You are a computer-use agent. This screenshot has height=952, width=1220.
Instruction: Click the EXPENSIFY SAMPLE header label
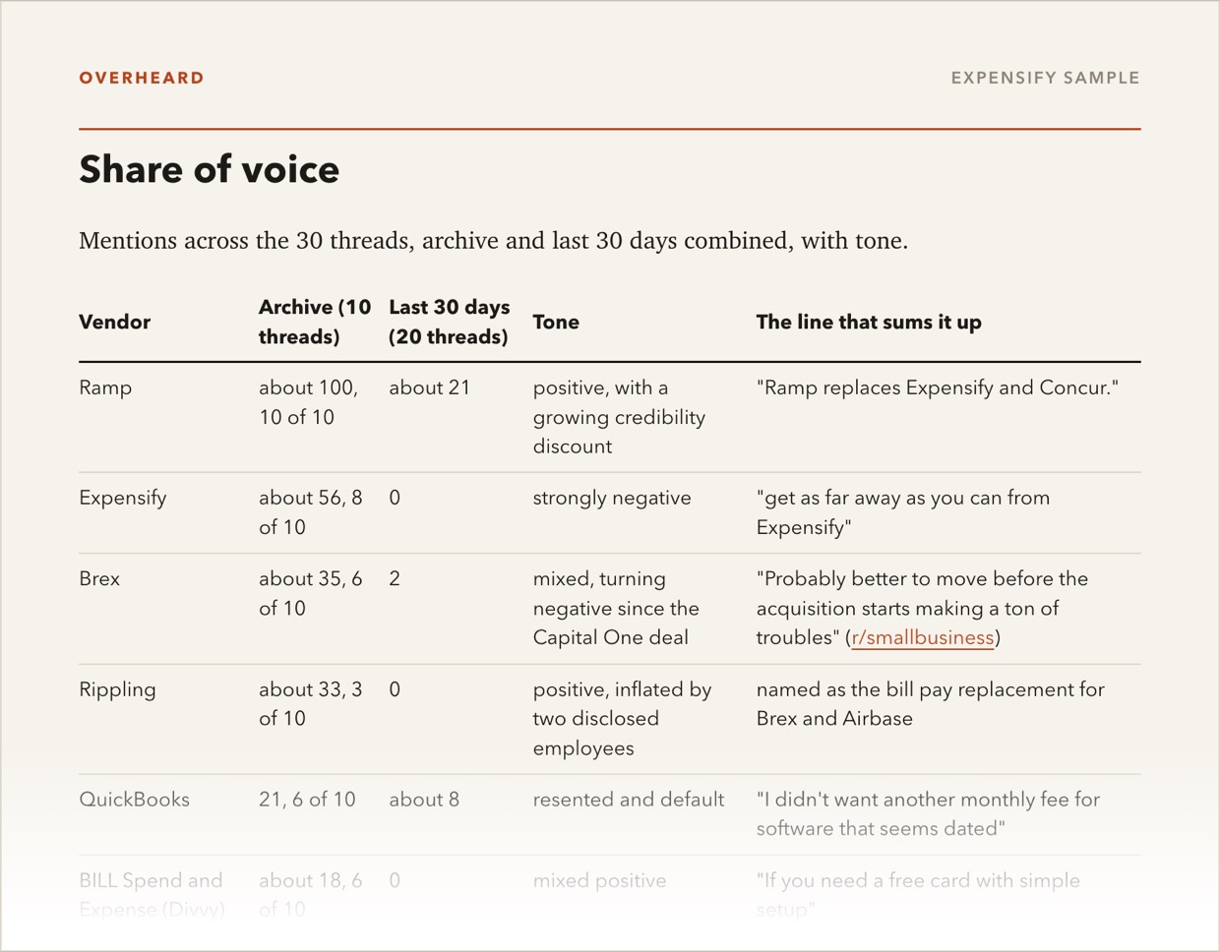(1045, 78)
